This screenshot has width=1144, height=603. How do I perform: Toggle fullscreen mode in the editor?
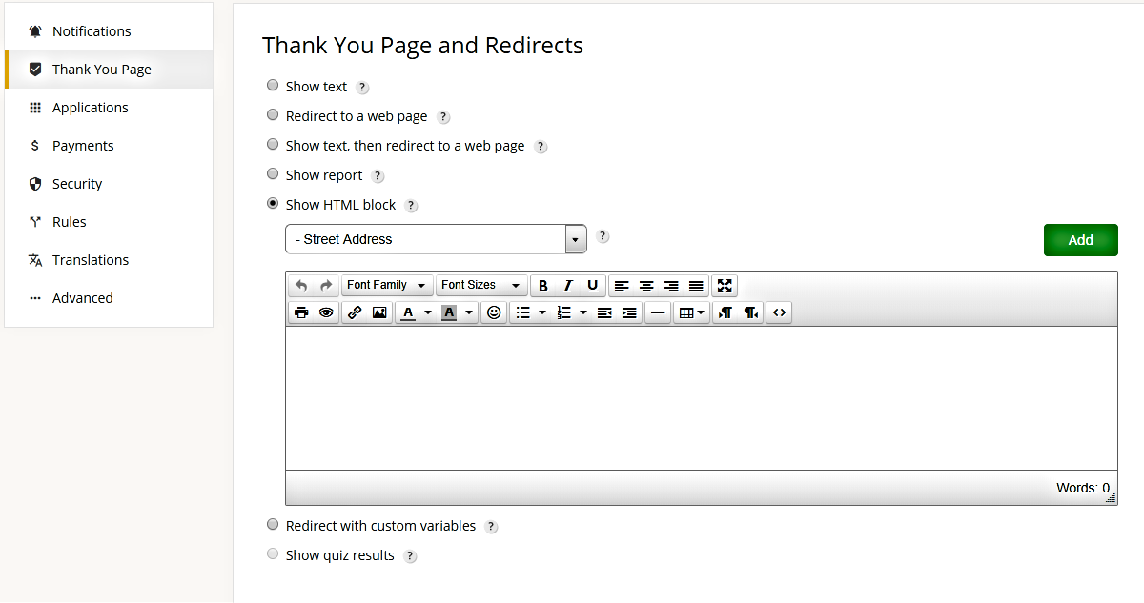click(725, 285)
